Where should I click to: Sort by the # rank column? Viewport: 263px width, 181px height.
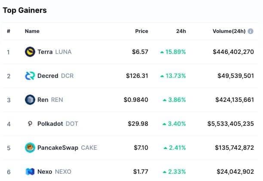9,31
